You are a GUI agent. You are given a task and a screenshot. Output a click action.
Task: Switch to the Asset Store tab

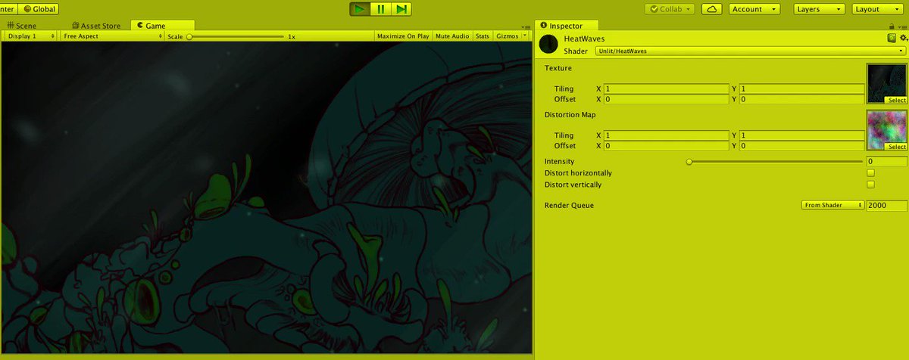click(x=96, y=26)
